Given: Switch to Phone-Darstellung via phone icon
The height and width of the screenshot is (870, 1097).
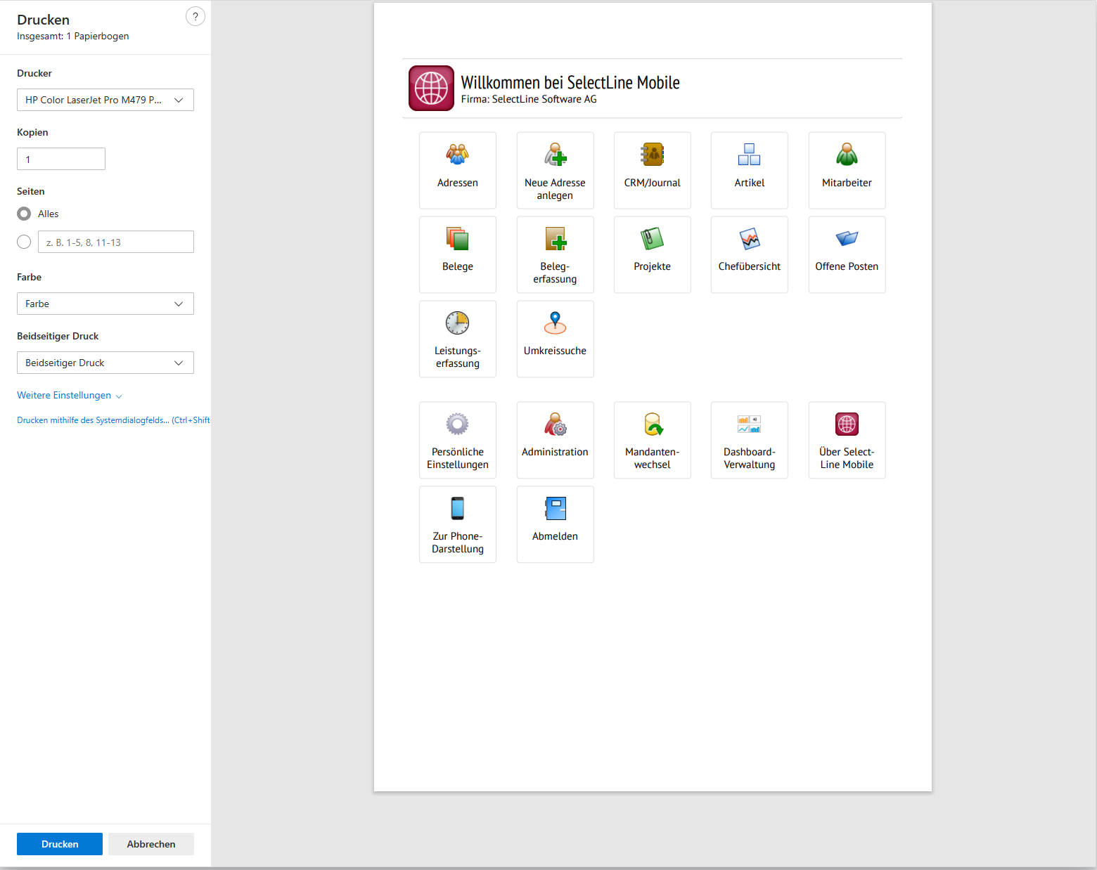Looking at the screenshot, I should pyautogui.click(x=457, y=508).
